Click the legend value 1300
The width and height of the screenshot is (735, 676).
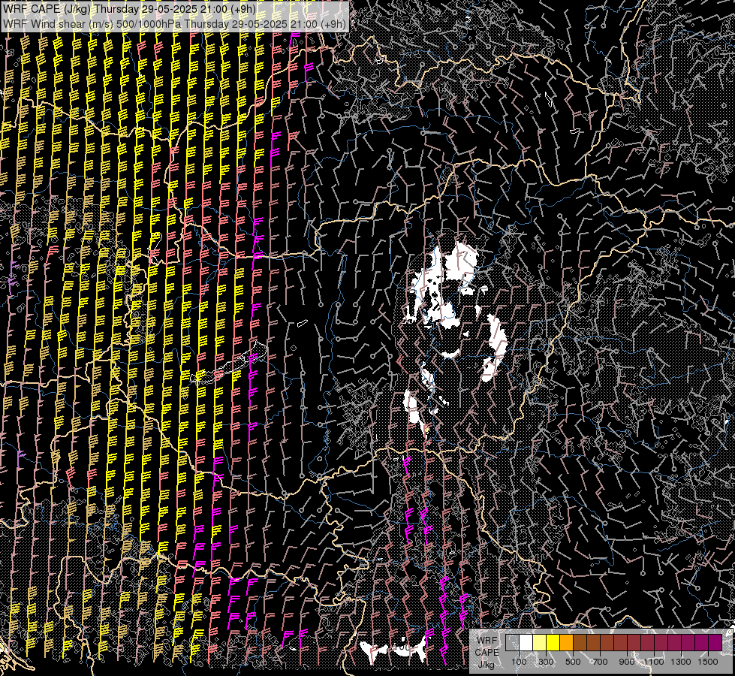point(681,662)
